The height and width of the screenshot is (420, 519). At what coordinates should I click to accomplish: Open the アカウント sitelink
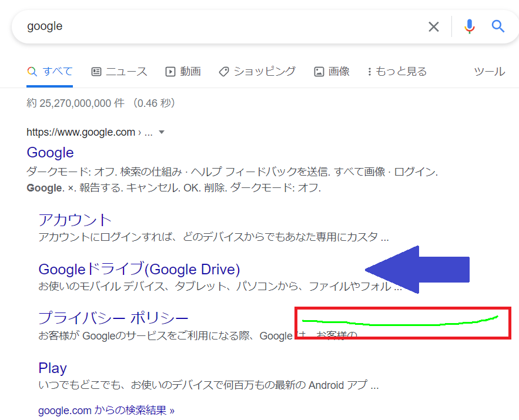click(x=75, y=220)
